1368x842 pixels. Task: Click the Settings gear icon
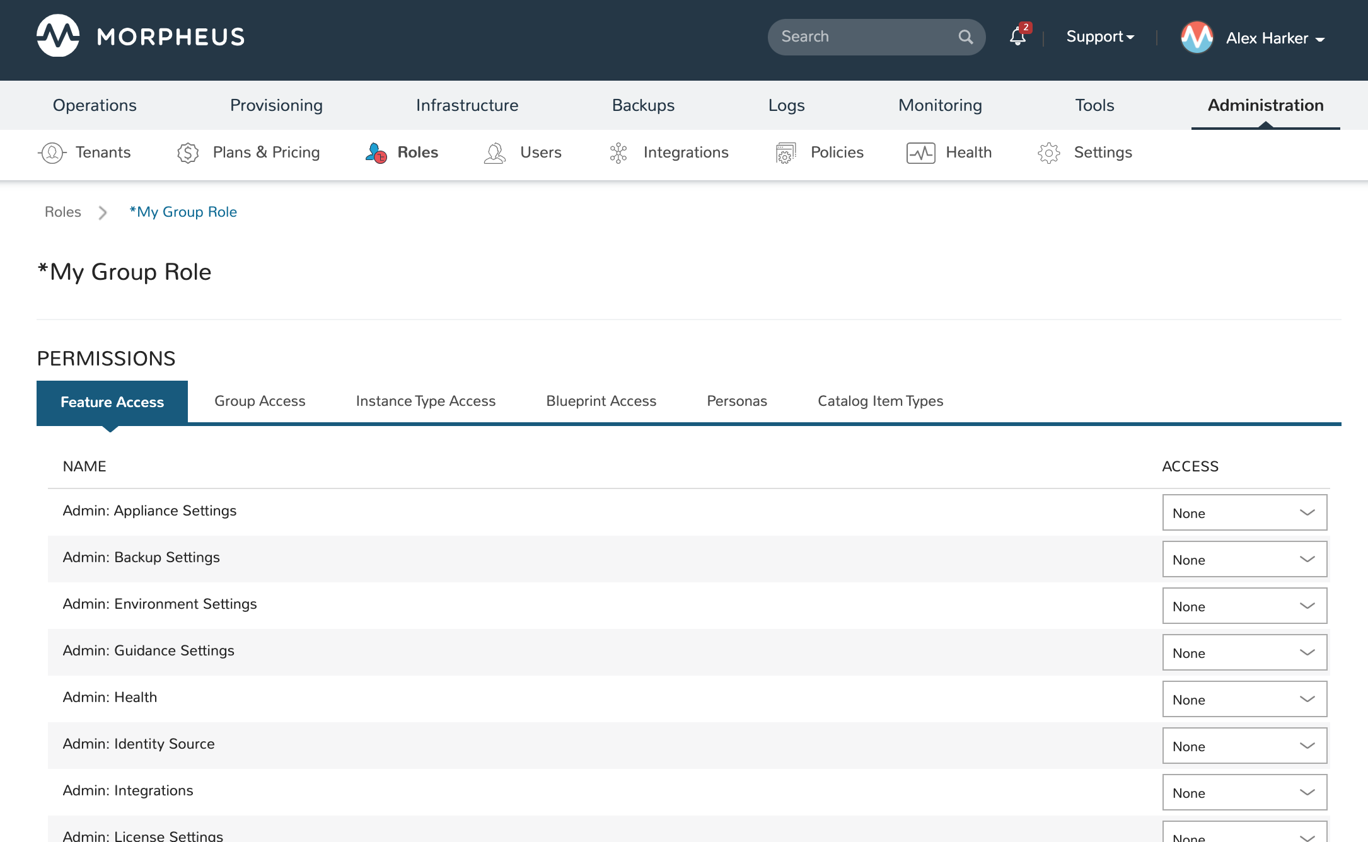pos(1049,153)
